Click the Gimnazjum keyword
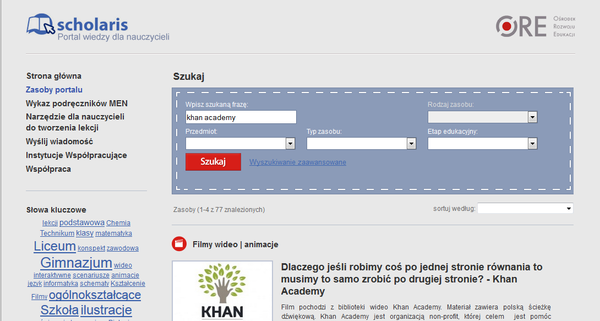This screenshot has width=600, height=321. coord(76,263)
